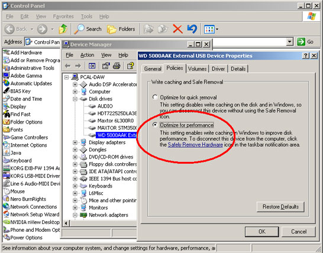Switch to the Volumes tab
323x253 pixels.
(x=197, y=69)
